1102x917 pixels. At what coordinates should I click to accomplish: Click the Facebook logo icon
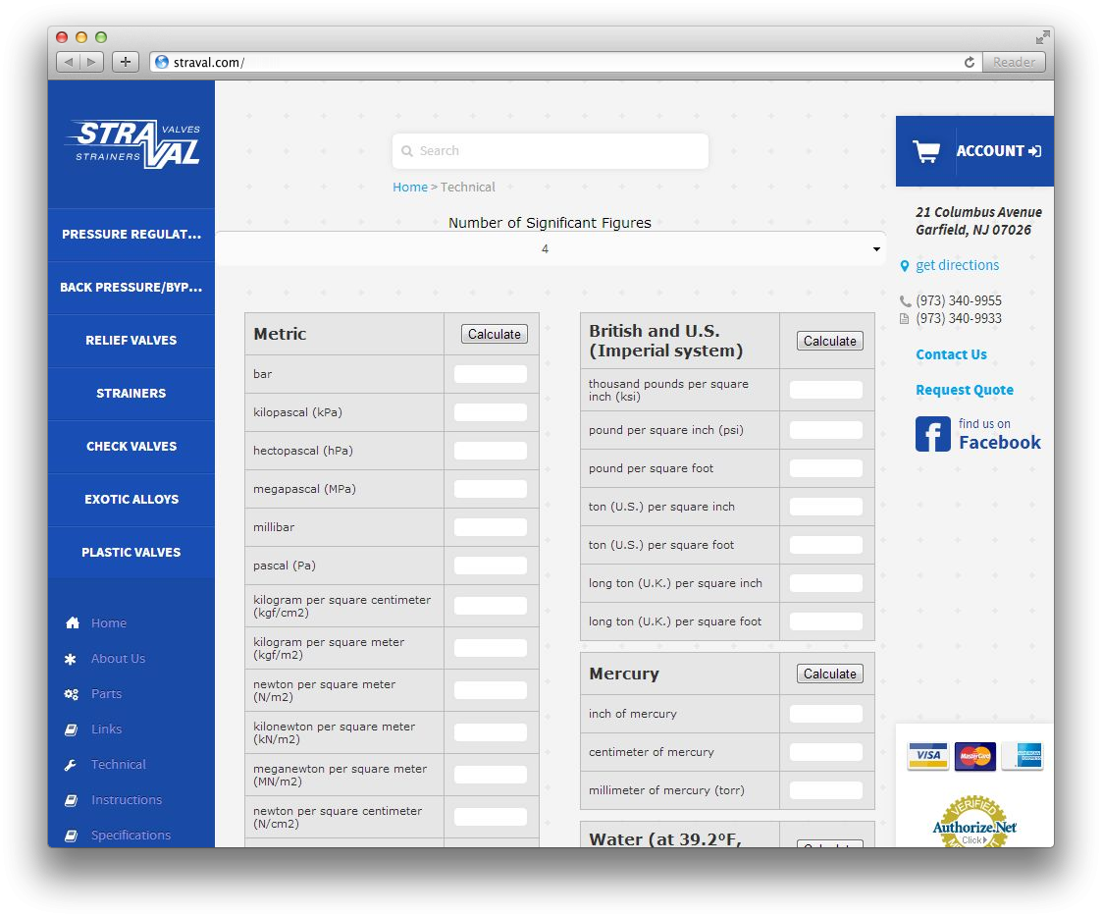(x=932, y=434)
